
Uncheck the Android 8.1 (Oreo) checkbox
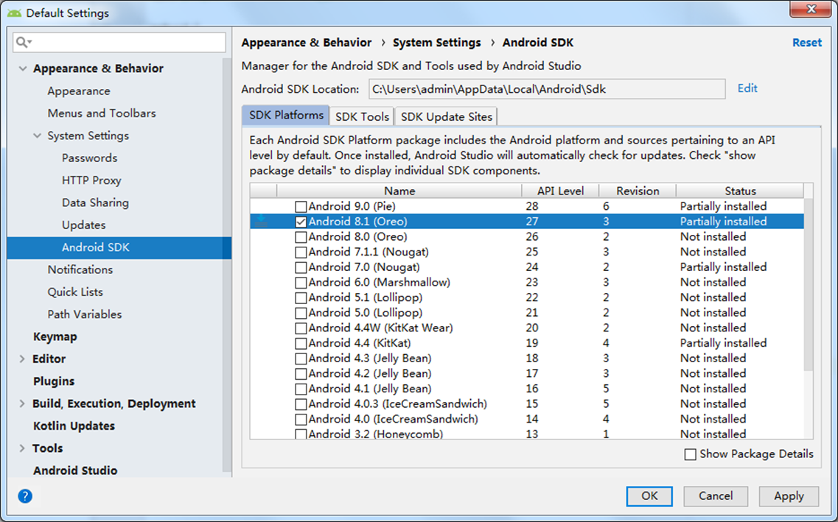pyautogui.click(x=301, y=222)
